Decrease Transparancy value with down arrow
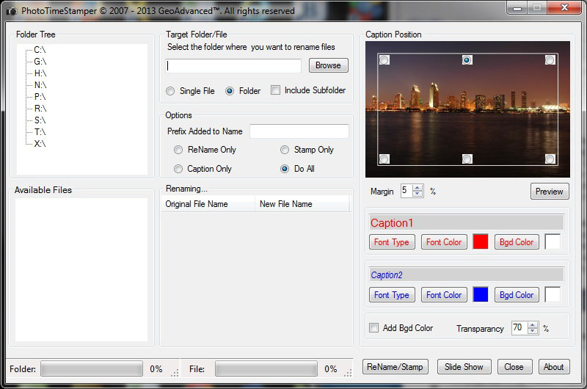This screenshot has width=587, height=389. pyautogui.click(x=533, y=332)
